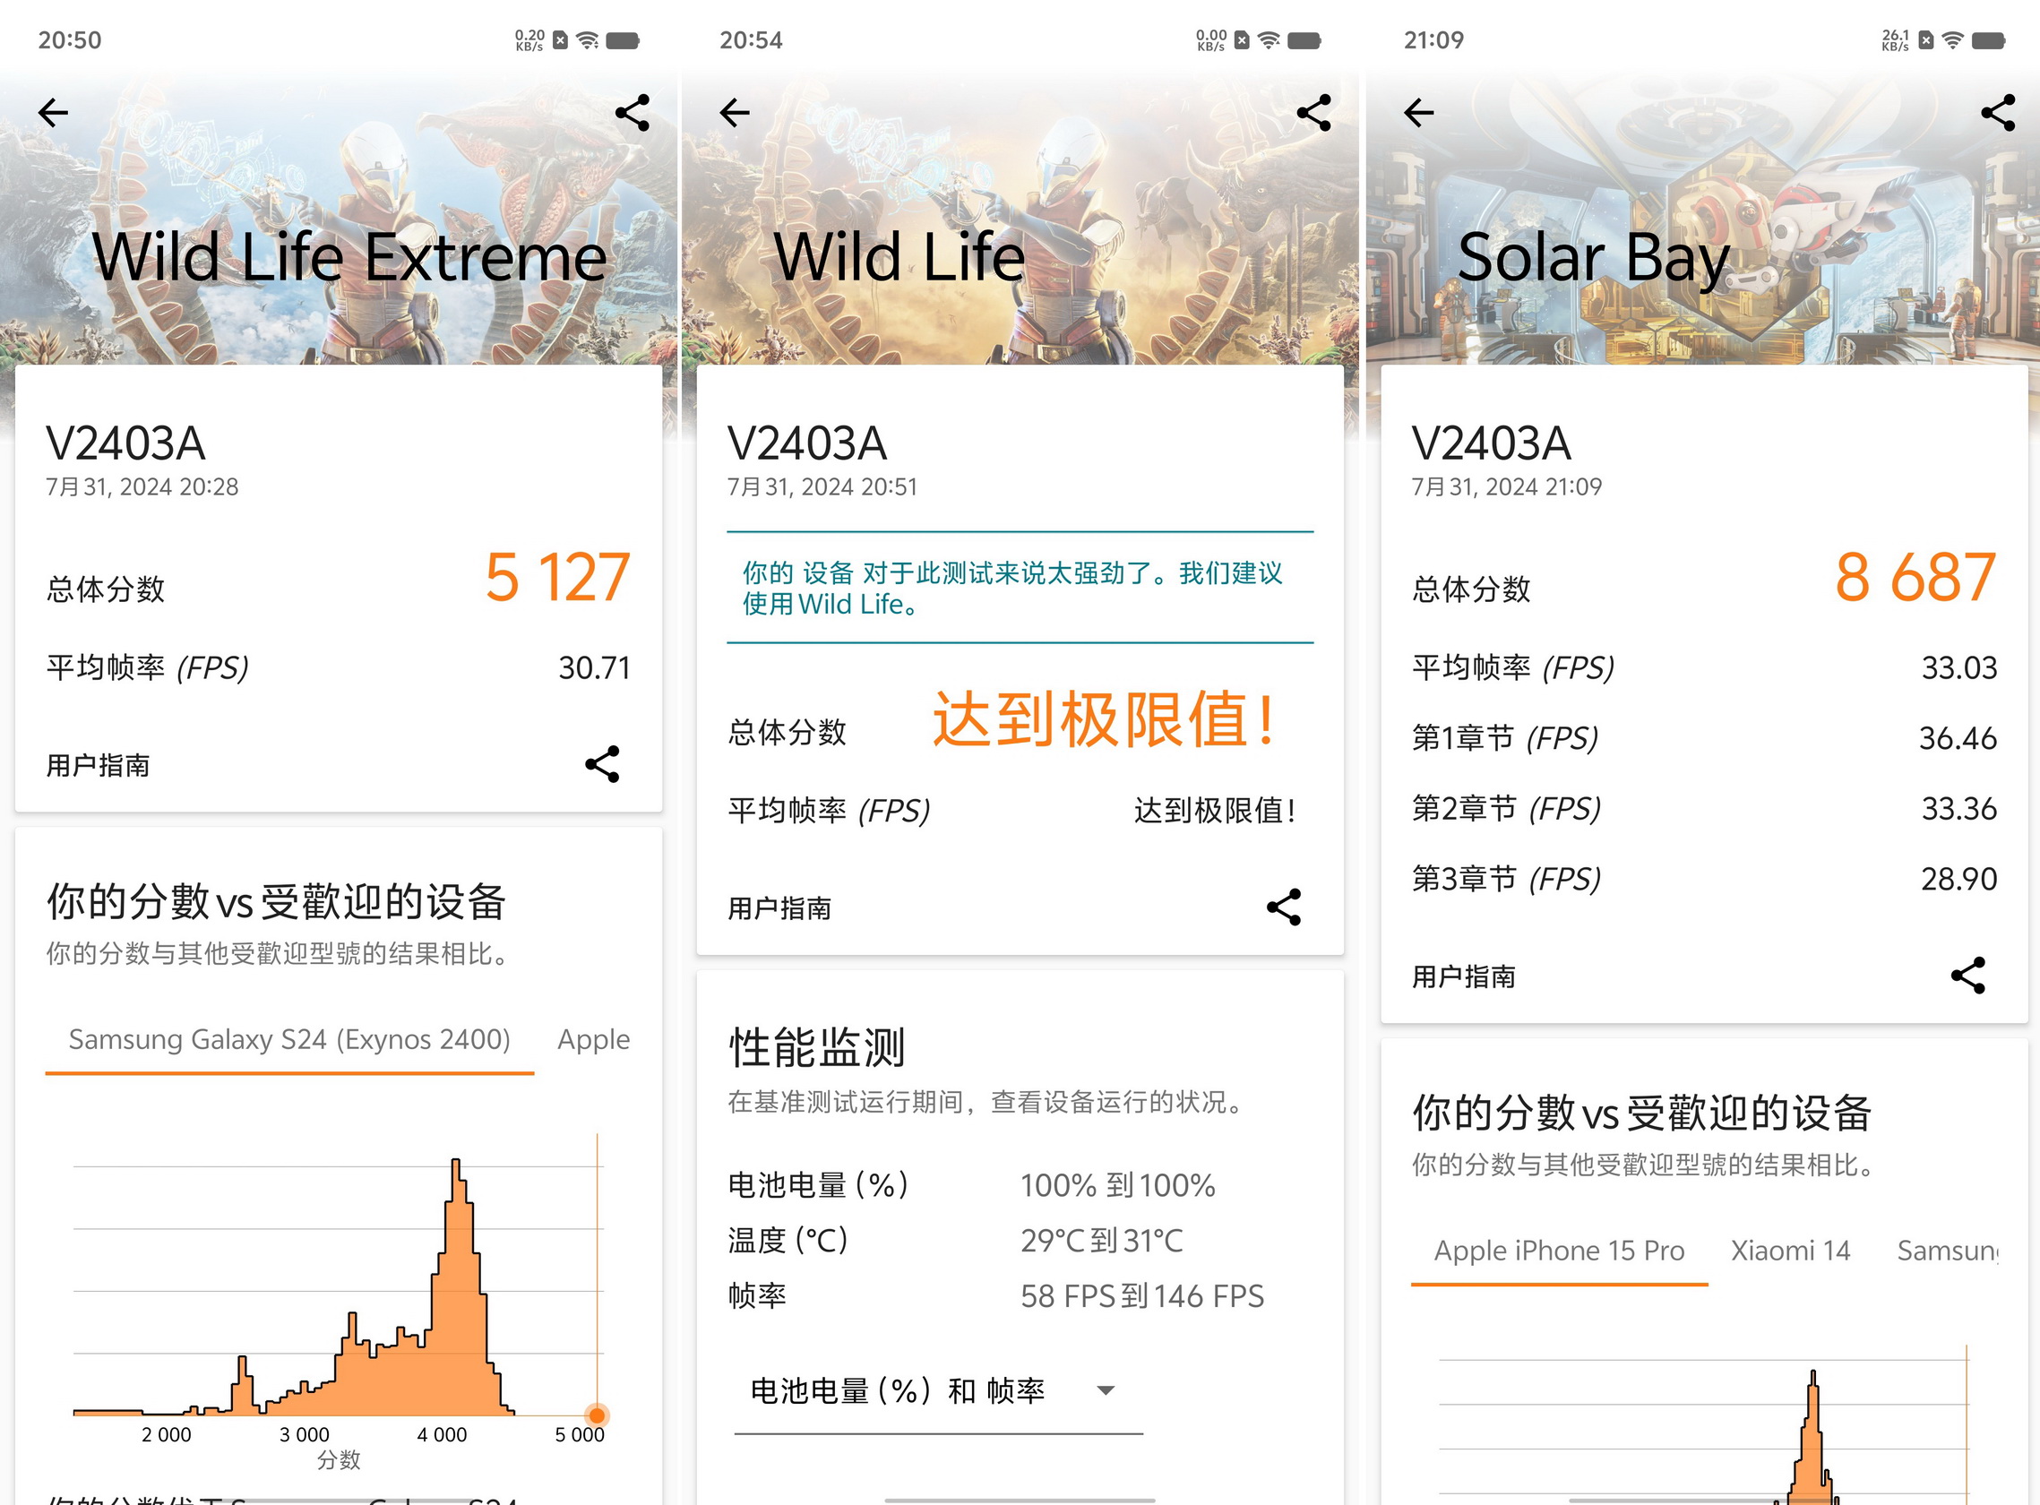The image size is (2040, 1505).
Task: Select the Samsung tab in Solar Bay comparison
Action: click(x=1948, y=1251)
